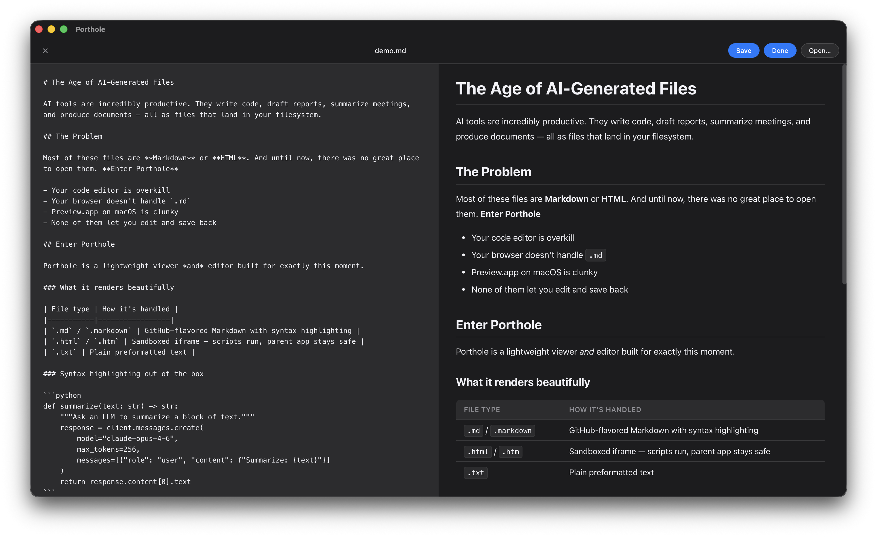The height and width of the screenshot is (537, 877).
Task: Click the 'None of them let you edit and save back' preview bullet
Action: coord(549,290)
